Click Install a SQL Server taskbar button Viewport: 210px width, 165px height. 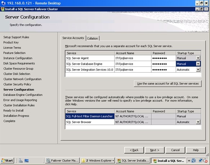[169, 161]
